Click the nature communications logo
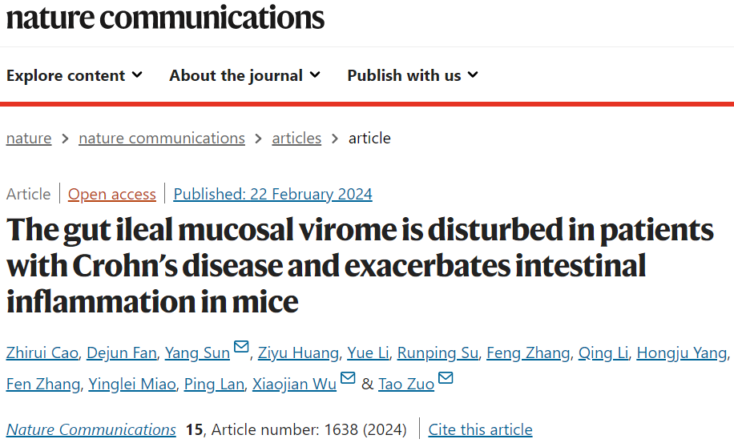The width and height of the screenshot is (734, 443). pos(165,18)
